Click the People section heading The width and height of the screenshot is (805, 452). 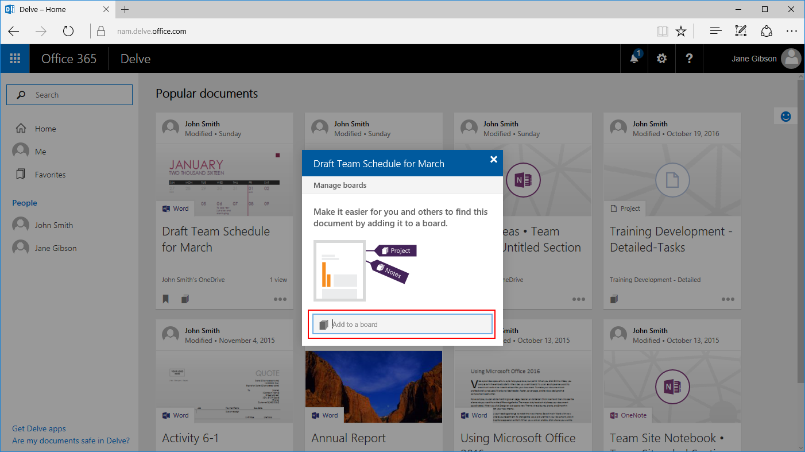(x=25, y=203)
